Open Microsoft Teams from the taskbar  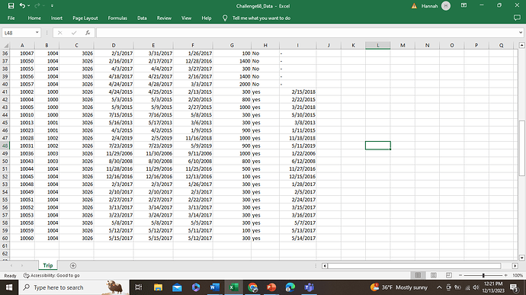(x=309, y=287)
